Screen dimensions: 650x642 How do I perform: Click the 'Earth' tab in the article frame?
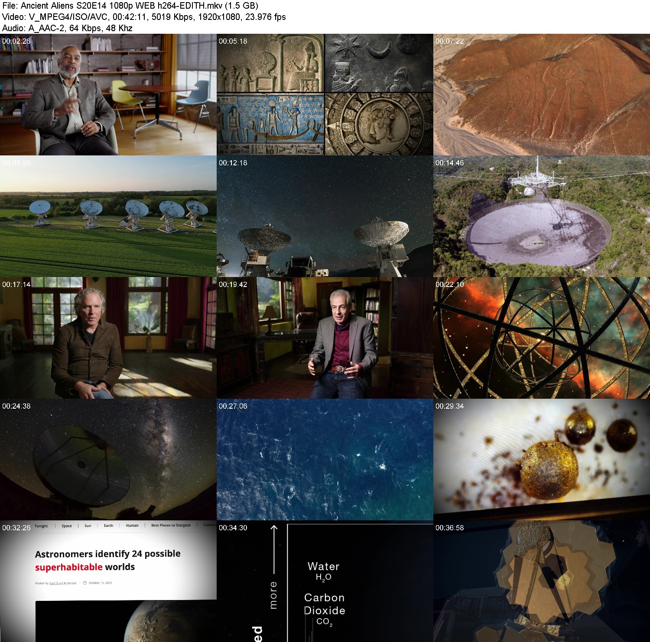point(108,526)
